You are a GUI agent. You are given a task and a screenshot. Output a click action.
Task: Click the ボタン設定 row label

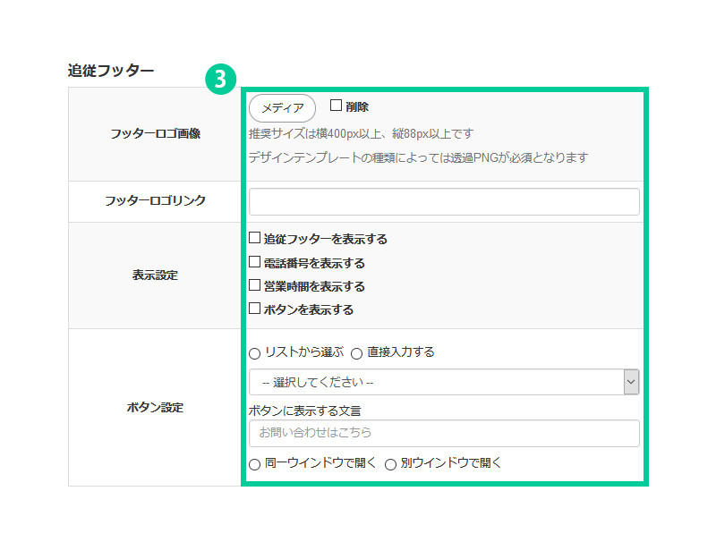155,408
